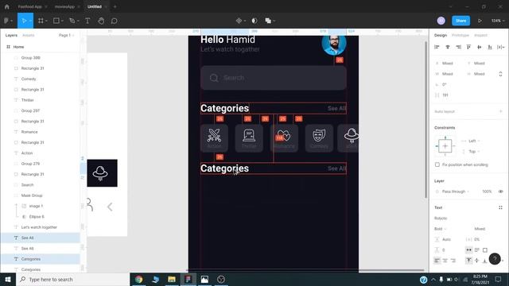Switch to the moviesApp file tab

64,6
